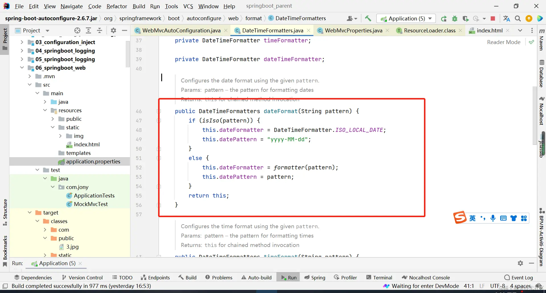546x293 pixels.
Task: Open Sogou soft keyboard icon
Action: click(x=503, y=218)
